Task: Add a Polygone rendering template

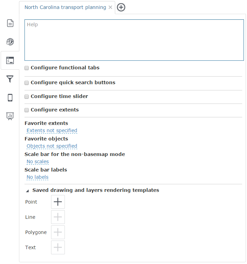Action: (58, 232)
